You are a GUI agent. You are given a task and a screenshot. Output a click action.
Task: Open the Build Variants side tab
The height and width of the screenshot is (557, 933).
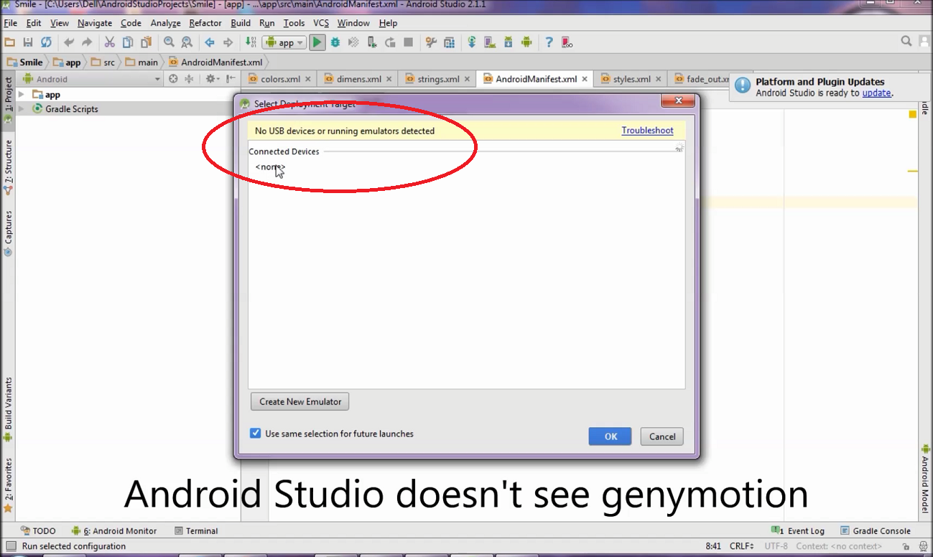tap(9, 409)
